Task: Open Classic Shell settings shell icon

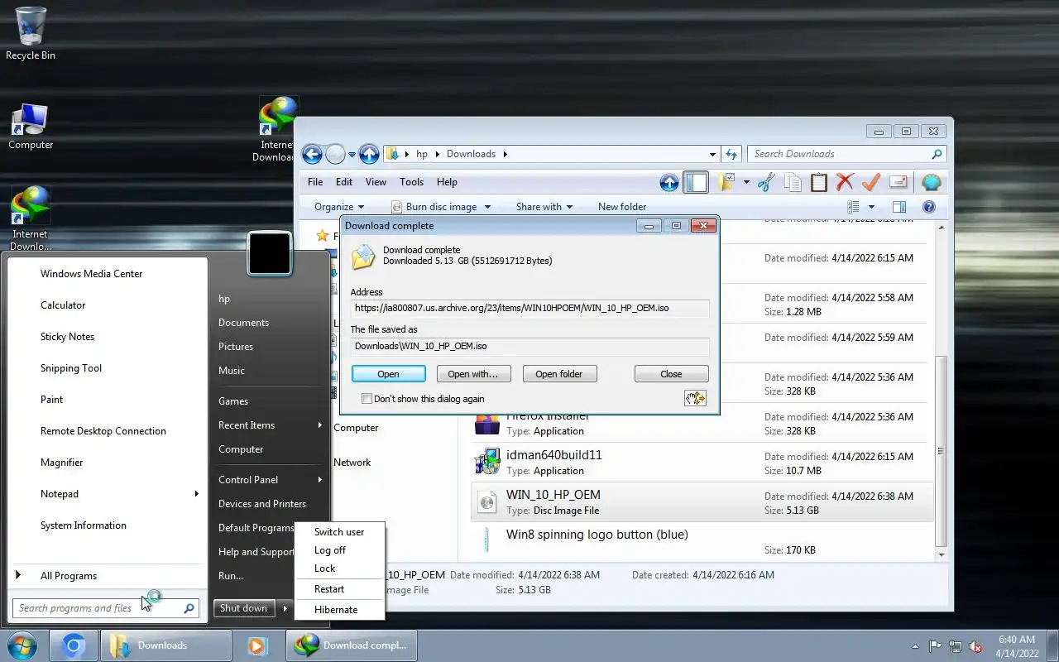Action: click(x=932, y=182)
